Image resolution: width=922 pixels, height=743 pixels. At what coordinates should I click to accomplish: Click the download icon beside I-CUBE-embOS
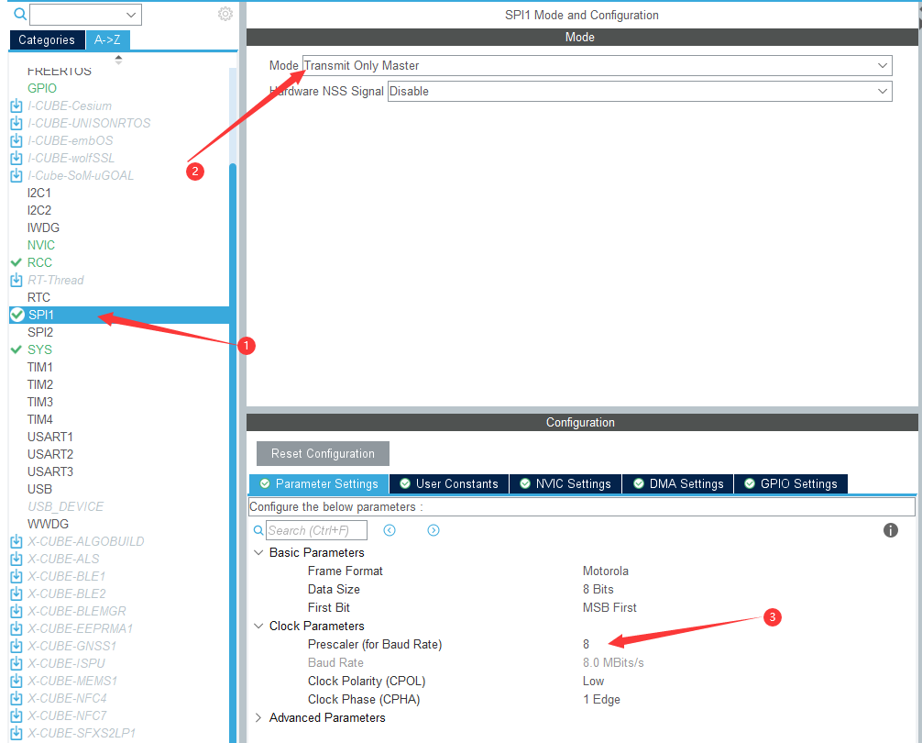16,140
